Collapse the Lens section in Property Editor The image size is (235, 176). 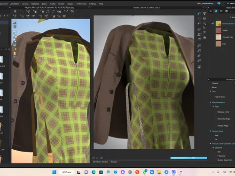pyautogui.click(x=211, y=91)
